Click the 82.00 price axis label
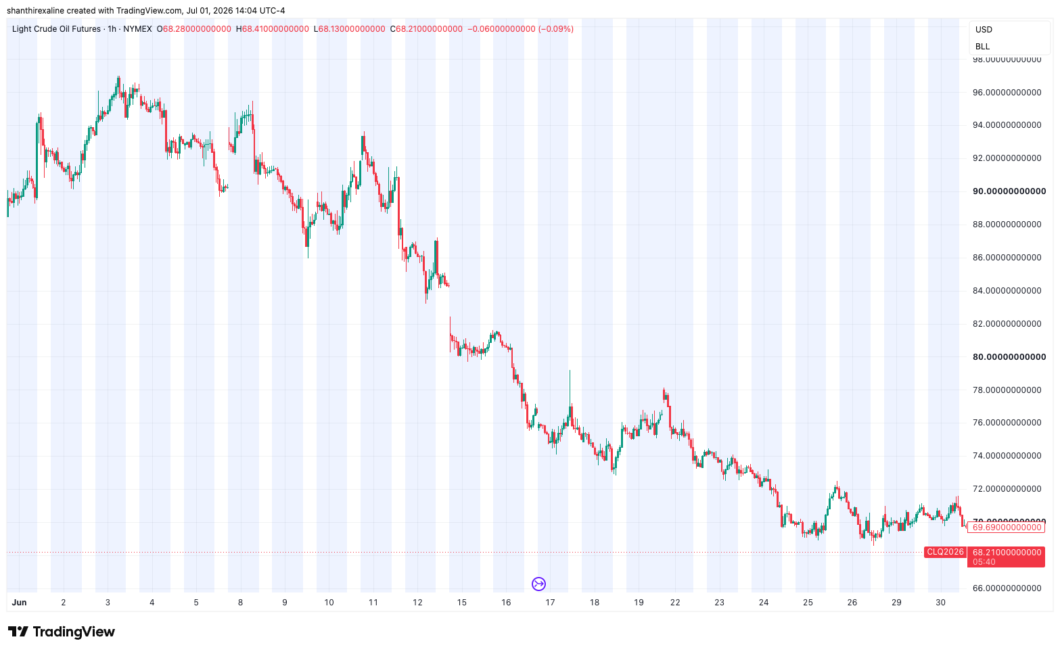1060x652 pixels. click(x=1007, y=324)
